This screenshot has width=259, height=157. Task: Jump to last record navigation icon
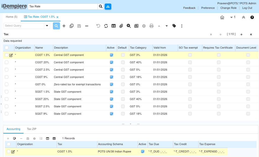tap(251, 34)
